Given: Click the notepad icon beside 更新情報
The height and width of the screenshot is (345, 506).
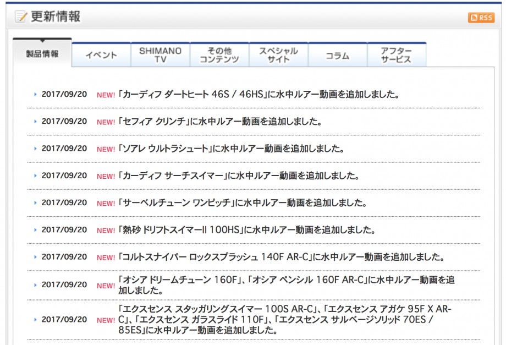Looking at the screenshot, I should click(x=21, y=17).
